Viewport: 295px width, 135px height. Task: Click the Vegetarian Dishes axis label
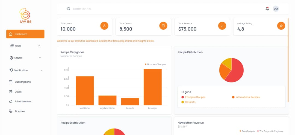tap(107, 108)
